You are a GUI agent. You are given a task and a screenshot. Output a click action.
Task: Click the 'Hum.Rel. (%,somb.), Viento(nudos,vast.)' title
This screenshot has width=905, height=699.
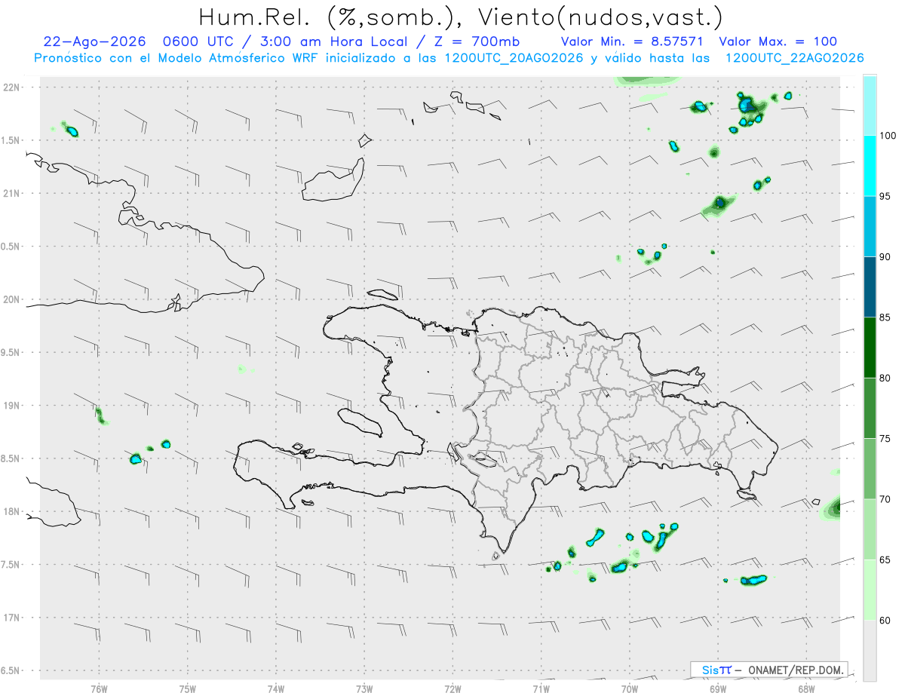(x=460, y=17)
